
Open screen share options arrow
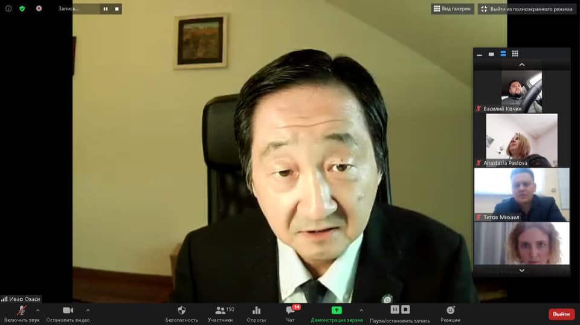coord(361,311)
